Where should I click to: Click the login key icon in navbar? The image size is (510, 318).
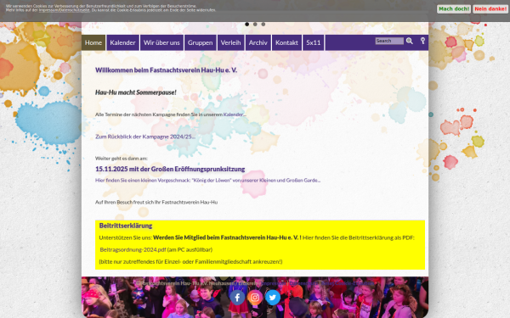pos(422,41)
